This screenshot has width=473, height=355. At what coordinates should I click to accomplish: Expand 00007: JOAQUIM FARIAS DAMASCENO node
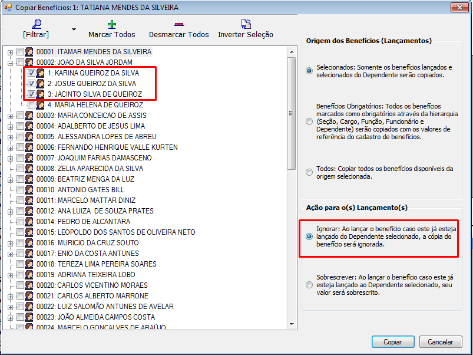click(10, 159)
